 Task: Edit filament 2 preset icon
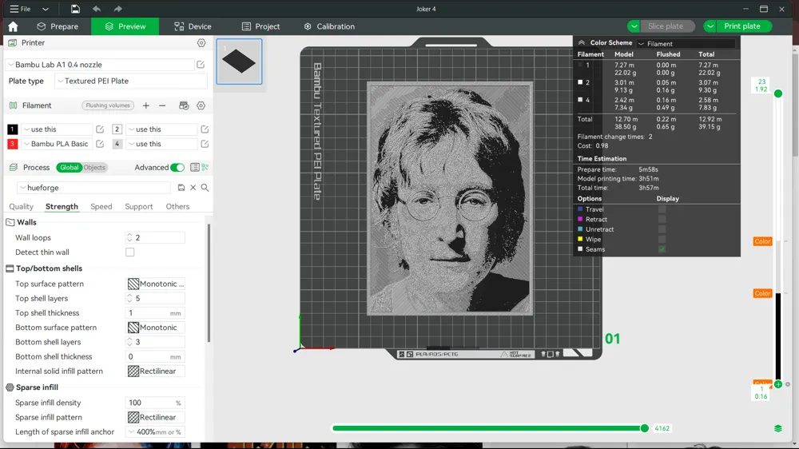point(205,129)
